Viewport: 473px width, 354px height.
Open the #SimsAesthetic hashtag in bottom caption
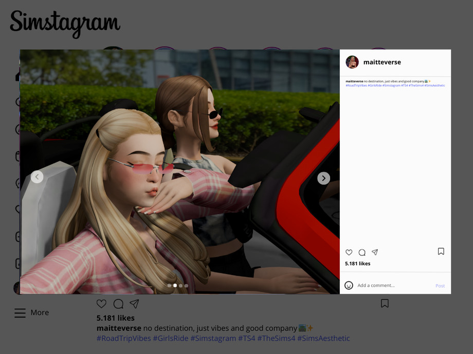point(323,339)
